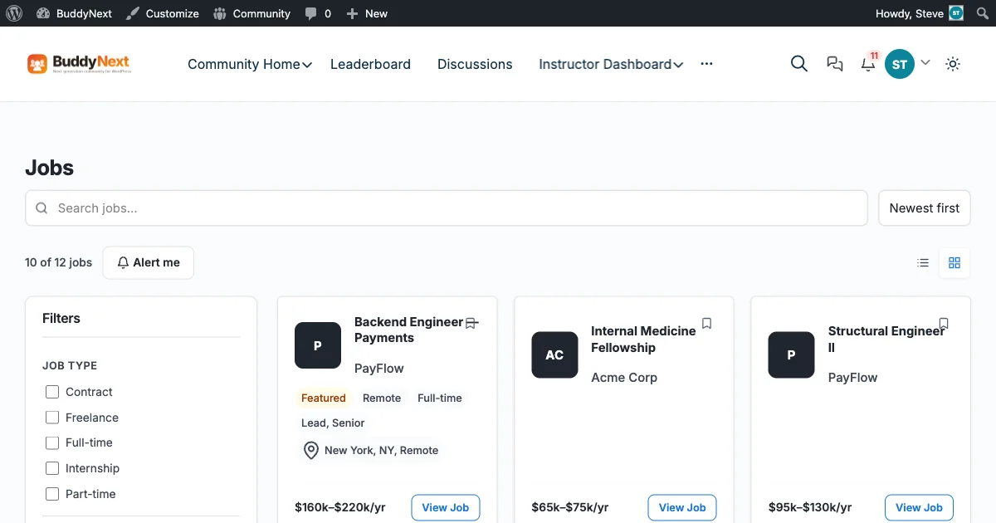This screenshot has width=996, height=523.
Task: Toggle the light/dark mode sun icon
Action: [x=953, y=64]
